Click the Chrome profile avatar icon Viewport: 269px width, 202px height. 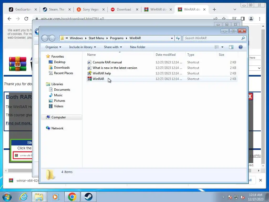(x=251, y=19)
